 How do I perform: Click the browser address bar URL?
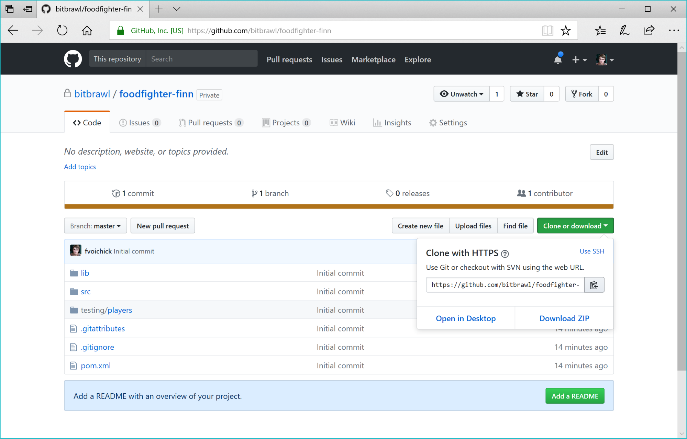point(259,31)
